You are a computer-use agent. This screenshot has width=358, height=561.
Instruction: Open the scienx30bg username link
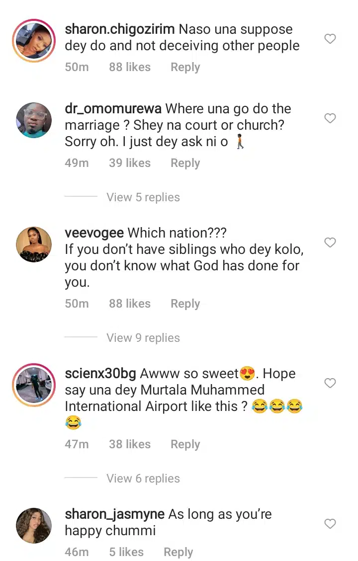click(x=101, y=374)
